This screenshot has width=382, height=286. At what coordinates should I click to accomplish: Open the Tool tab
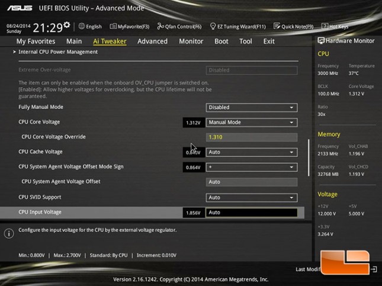[246, 41]
